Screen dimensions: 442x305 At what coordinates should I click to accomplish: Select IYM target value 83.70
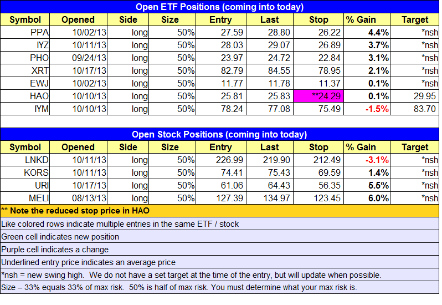pos(415,109)
